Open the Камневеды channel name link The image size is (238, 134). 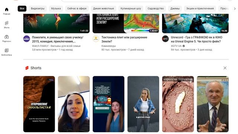pos(109,46)
